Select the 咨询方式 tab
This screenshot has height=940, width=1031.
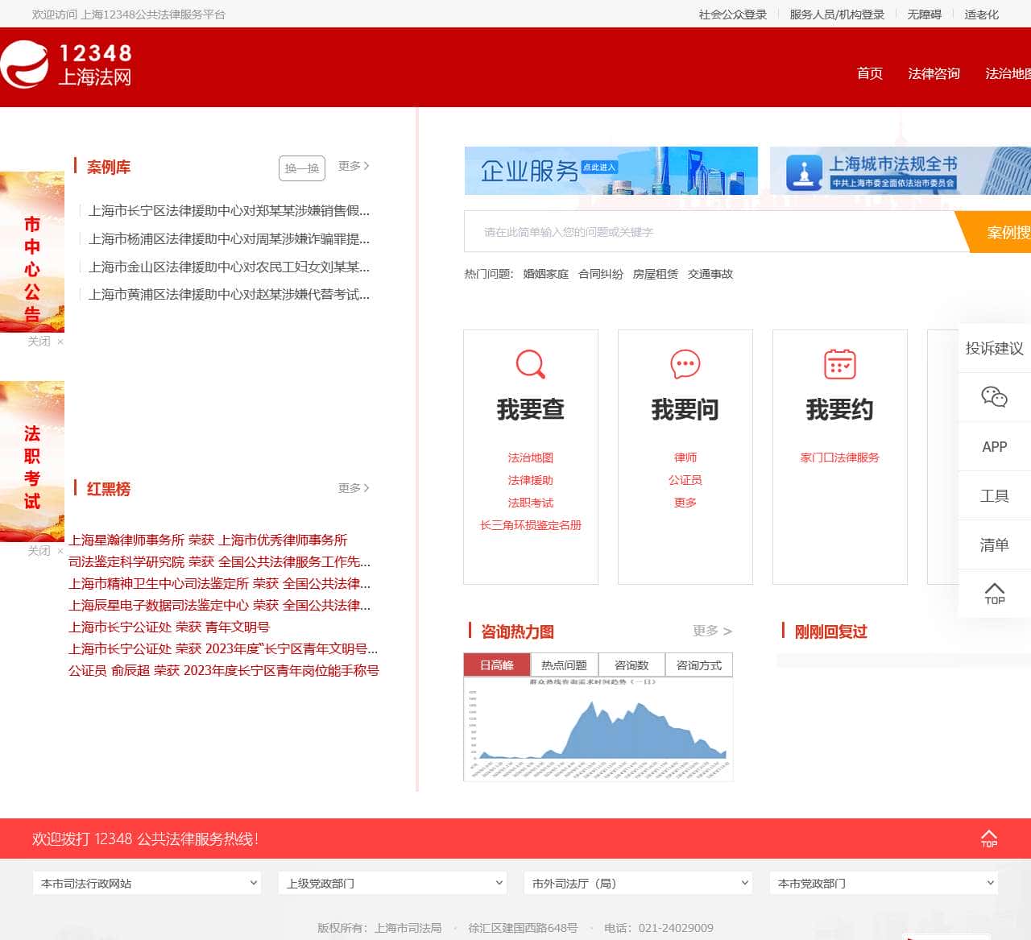pyautogui.click(x=698, y=665)
